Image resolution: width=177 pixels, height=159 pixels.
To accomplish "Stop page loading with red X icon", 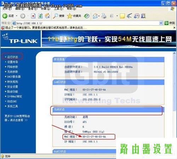I will coord(33,16).
